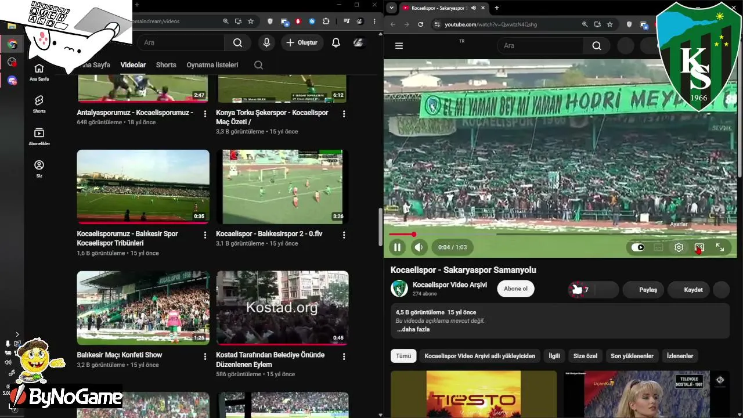Focus the Ara search field in the left window
Screen dimensions: 743x418
tap(180, 42)
